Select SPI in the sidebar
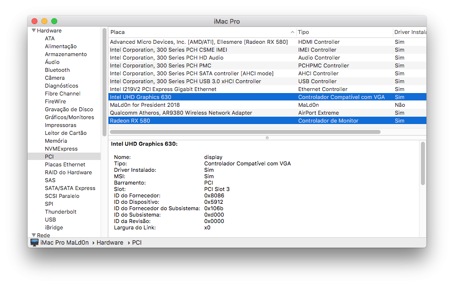Viewport: 454px width, 287px height. tap(49, 204)
